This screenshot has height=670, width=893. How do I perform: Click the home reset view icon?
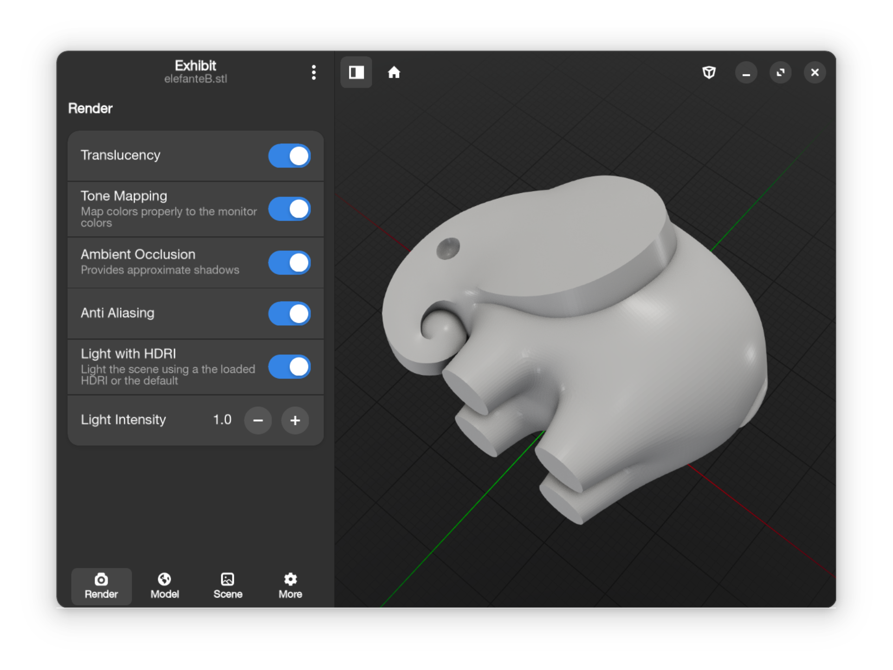394,72
